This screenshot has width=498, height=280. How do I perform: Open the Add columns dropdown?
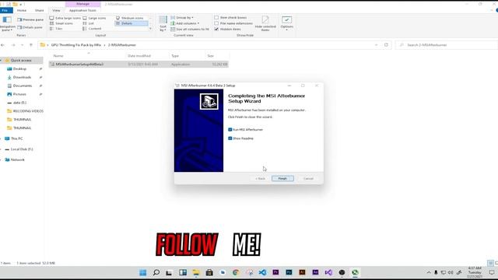(185, 23)
